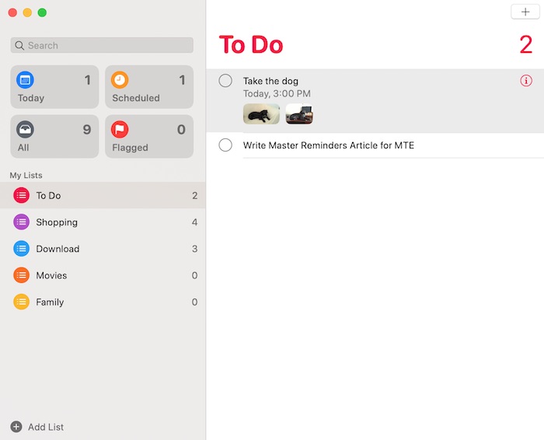Select the Shopping list
Viewport: 544px width, 440px height.
click(103, 222)
